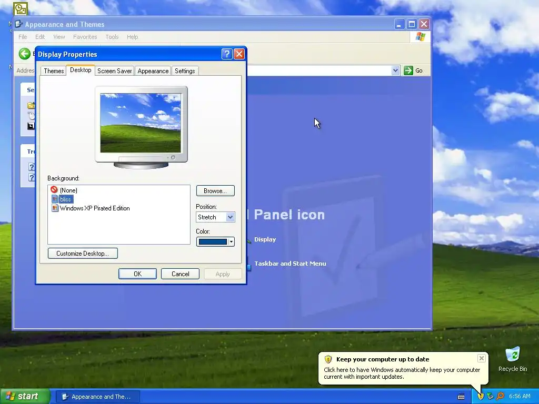Click the desktop icon in the top-left corner
Viewport: 539px width, 404px height.
(21, 8)
